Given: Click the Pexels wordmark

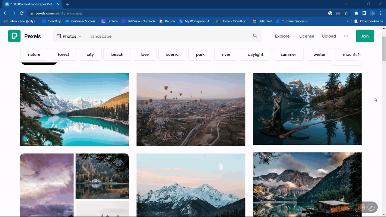Looking at the screenshot, I should (33, 36).
